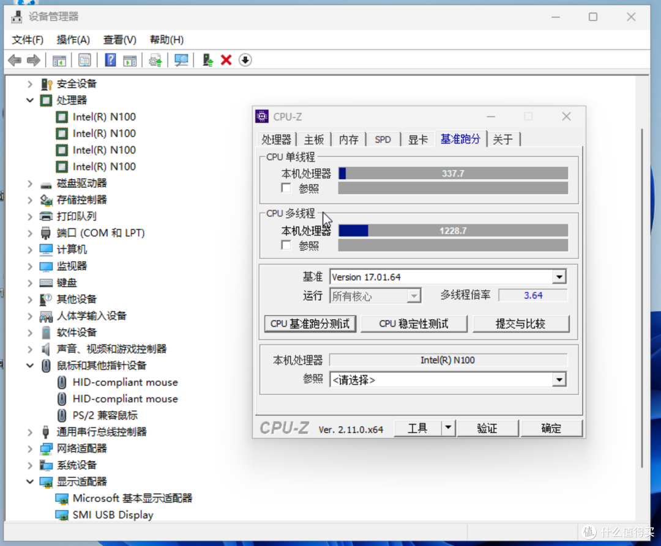This screenshot has height=546, width=661.
Task: Click the 多线程倍率 value field 3.64
Action: pyautogui.click(x=533, y=295)
